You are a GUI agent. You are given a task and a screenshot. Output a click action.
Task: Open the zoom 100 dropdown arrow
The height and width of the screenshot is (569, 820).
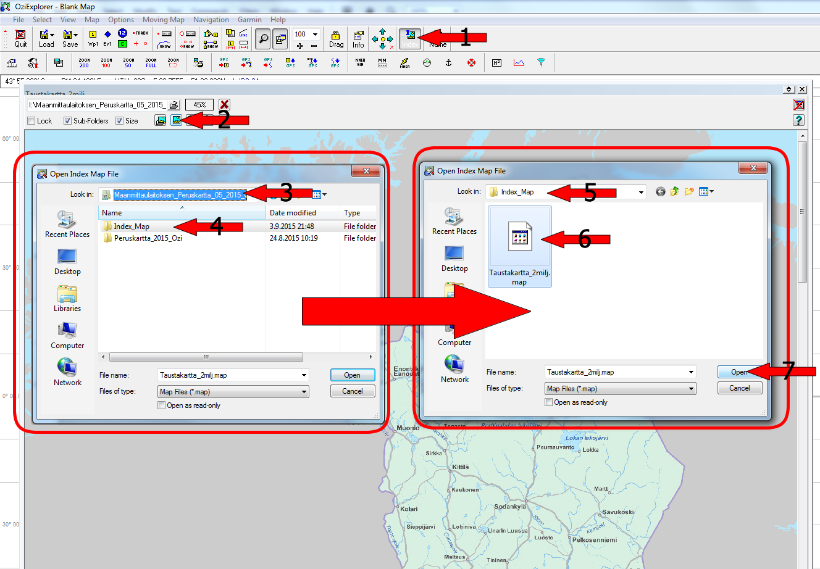tap(315, 34)
